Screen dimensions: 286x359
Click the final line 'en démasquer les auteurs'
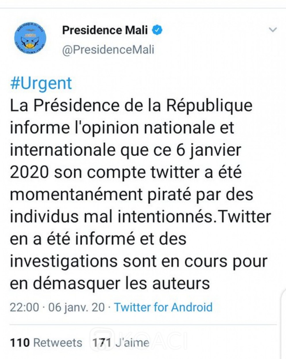pyautogui.click(x=110, y=283)
